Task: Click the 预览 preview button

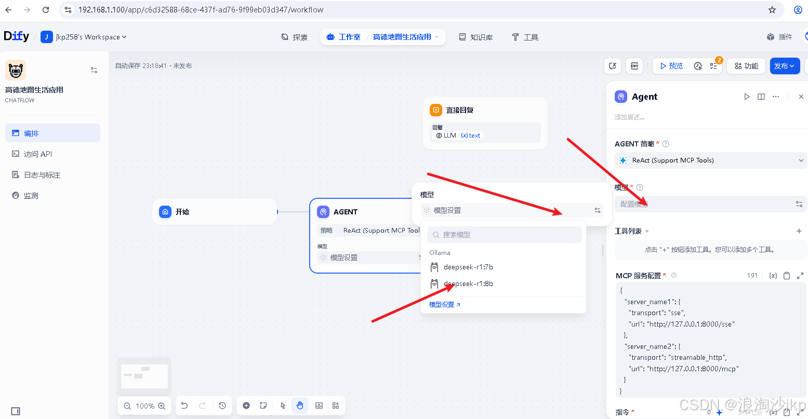Action: click(671, 66)
